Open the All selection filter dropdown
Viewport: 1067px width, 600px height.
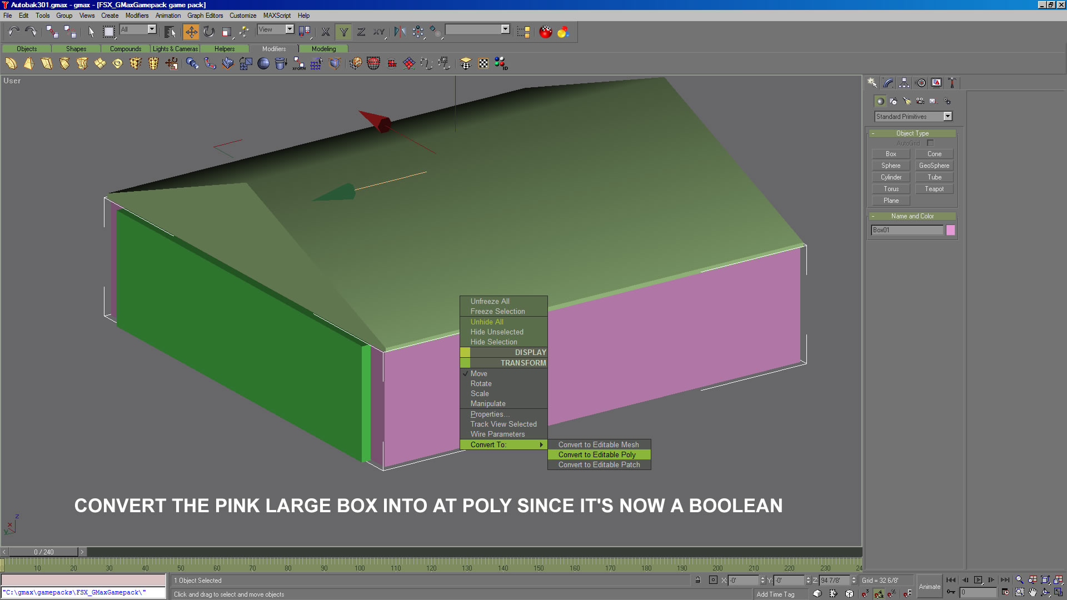[x=152, y=29]
